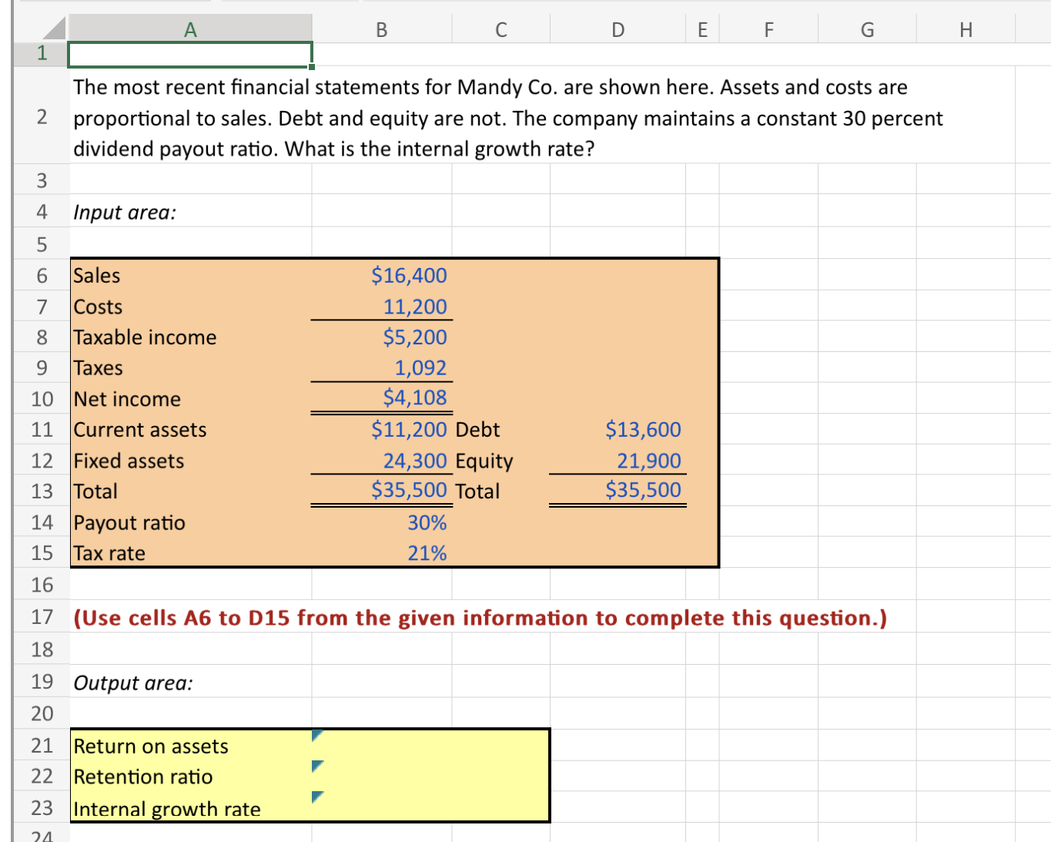Select the Payout ratio 30% cell
The image size is (1051, 842).
381,522
